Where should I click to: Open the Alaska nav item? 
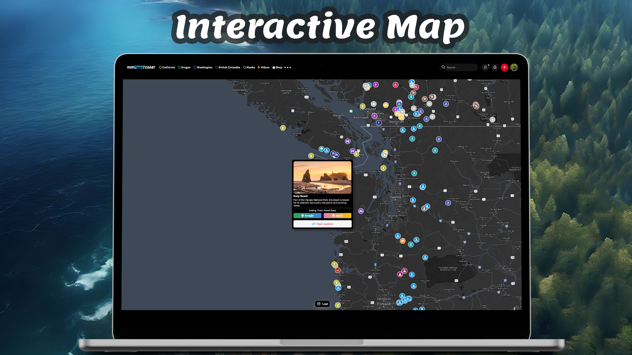249,67
